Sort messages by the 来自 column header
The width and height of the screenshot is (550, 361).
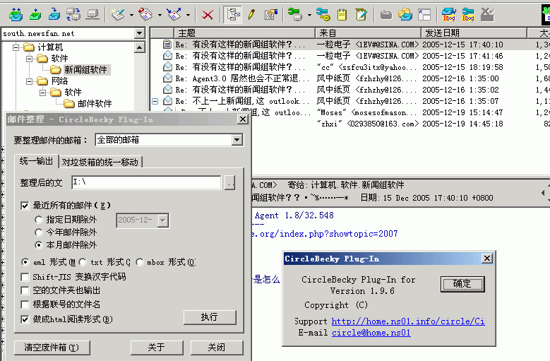click(x=368, y=33)
